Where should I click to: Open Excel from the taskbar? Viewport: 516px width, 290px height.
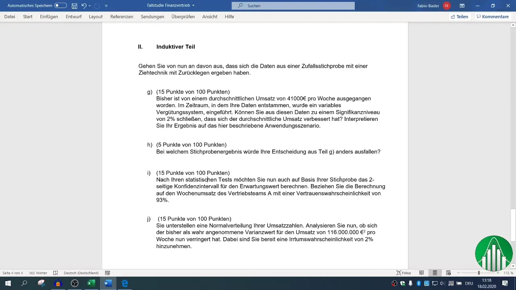(91, 283)
